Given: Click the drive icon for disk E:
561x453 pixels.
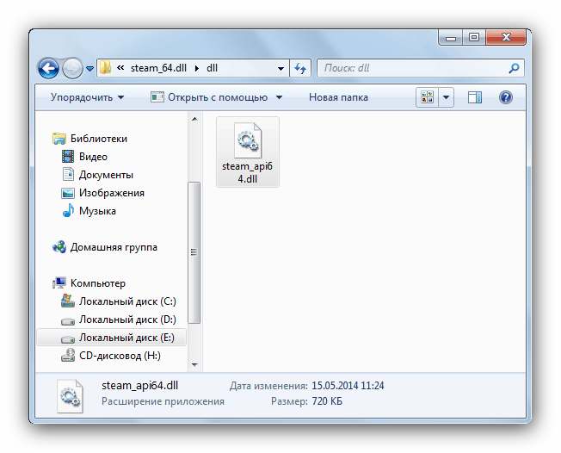Looking at the screenshot, I should coord(68,339).
